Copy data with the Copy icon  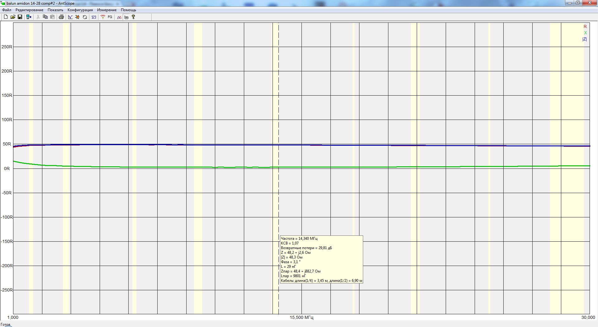click(x=45, y=17)
